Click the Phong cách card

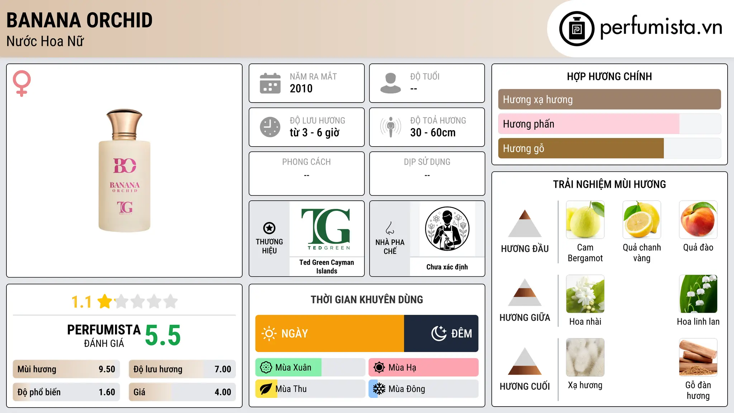click(306, 174)
